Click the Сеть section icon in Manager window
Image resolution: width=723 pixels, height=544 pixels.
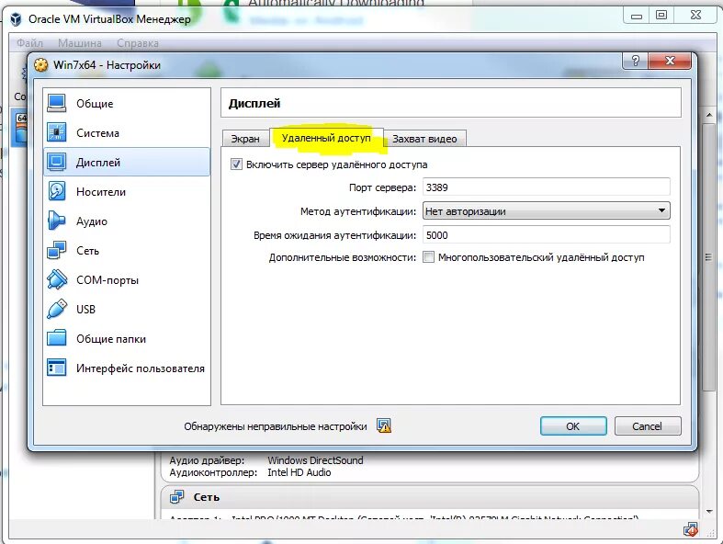(x=176, y=497)
